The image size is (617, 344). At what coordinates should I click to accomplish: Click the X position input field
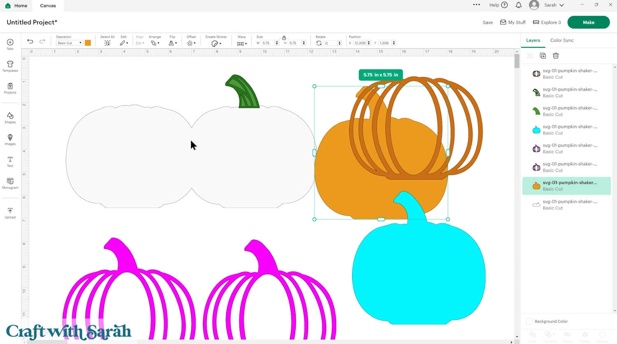[360, 43]
